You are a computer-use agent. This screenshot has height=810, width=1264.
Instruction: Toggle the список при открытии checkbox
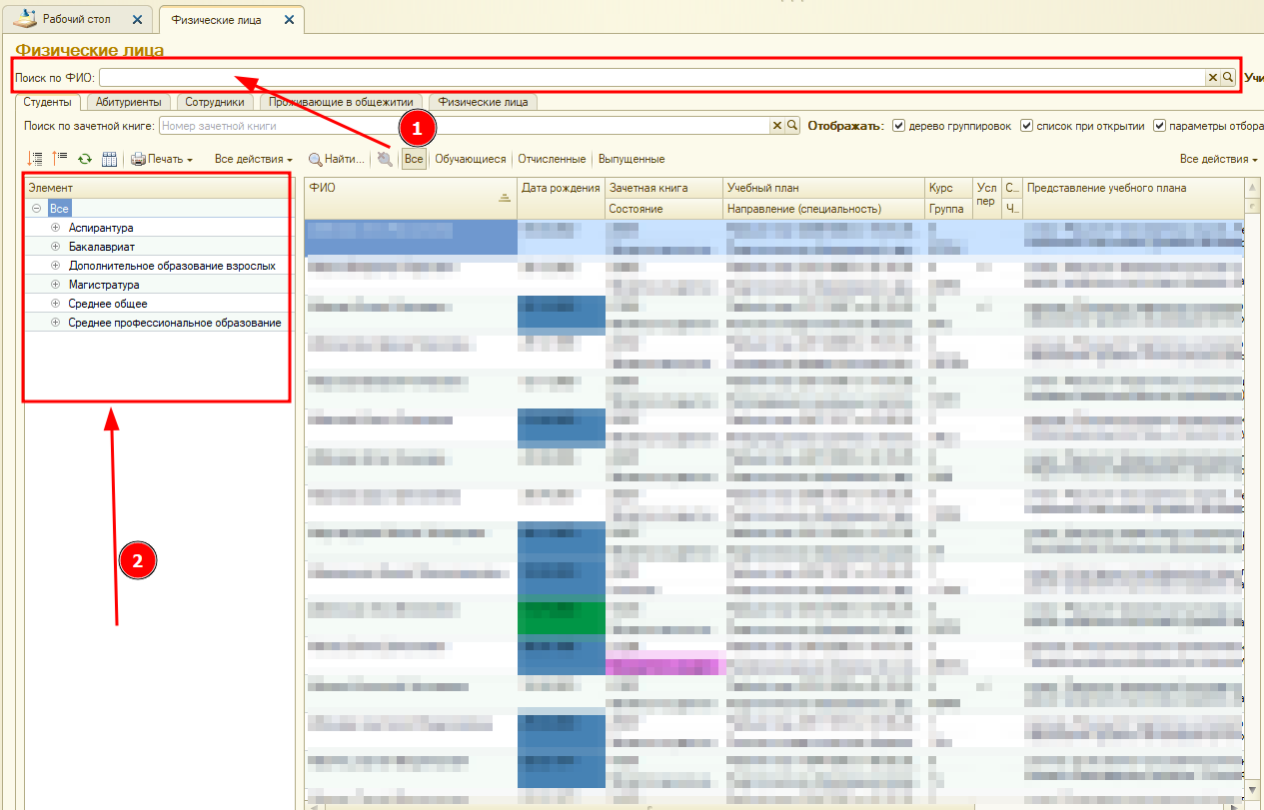pos(1027,126)
